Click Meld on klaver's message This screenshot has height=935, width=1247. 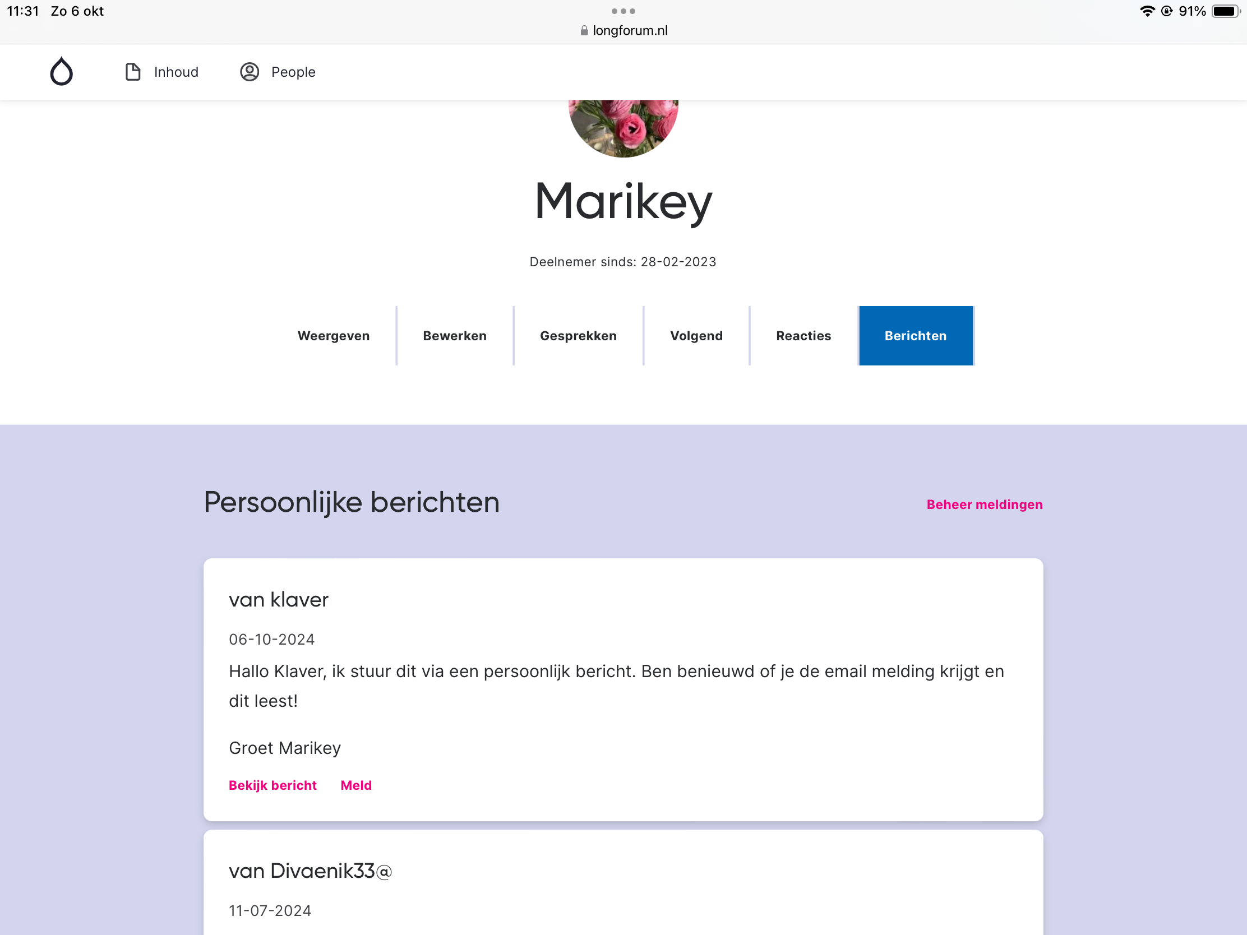(355, 785)
